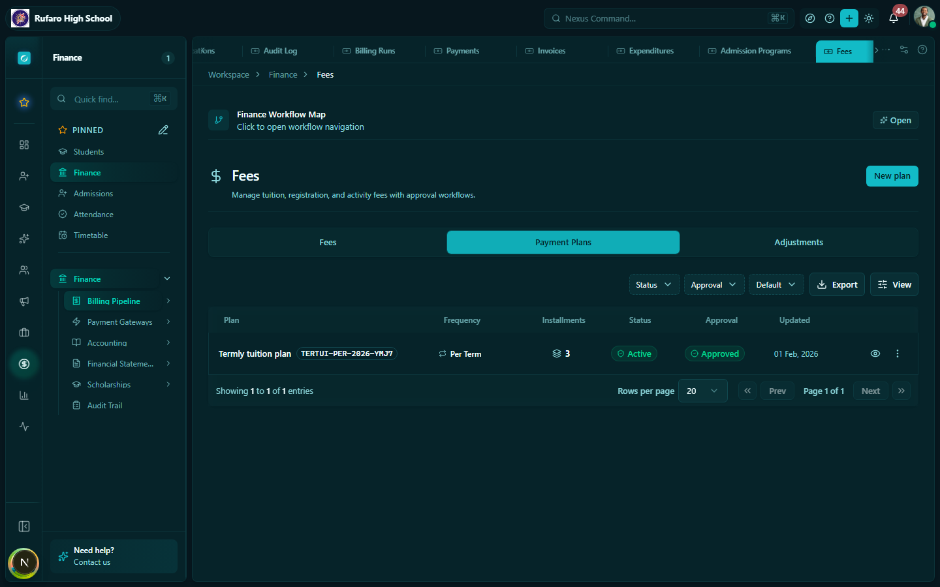Jump to last page double-chevron
This screenshot has height=587, width=940.
(x=901, y=391)
